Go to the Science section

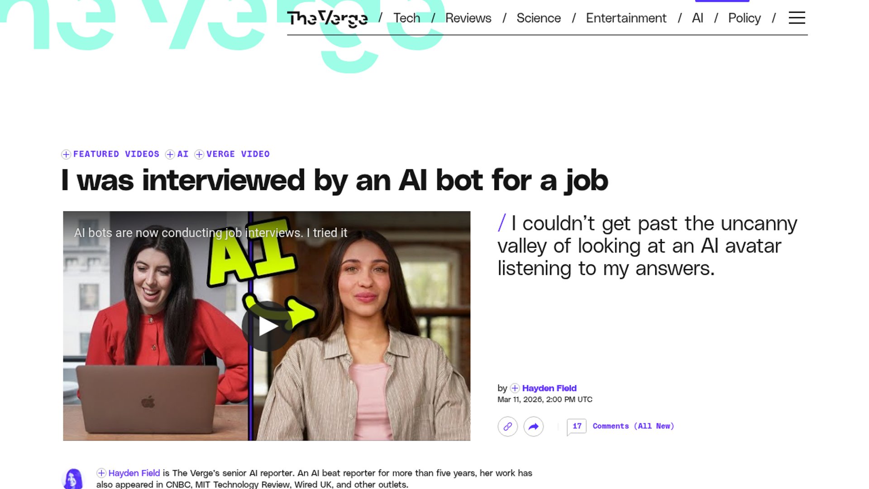click(539, 18)
